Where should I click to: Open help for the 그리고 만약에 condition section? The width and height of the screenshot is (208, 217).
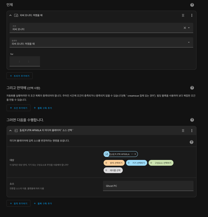pos(192,88)
